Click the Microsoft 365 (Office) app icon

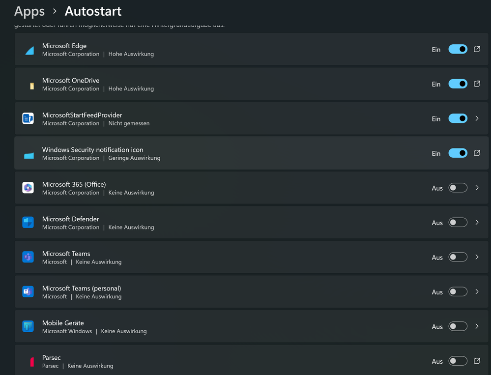pyautogui.click(x=28, y=188)
